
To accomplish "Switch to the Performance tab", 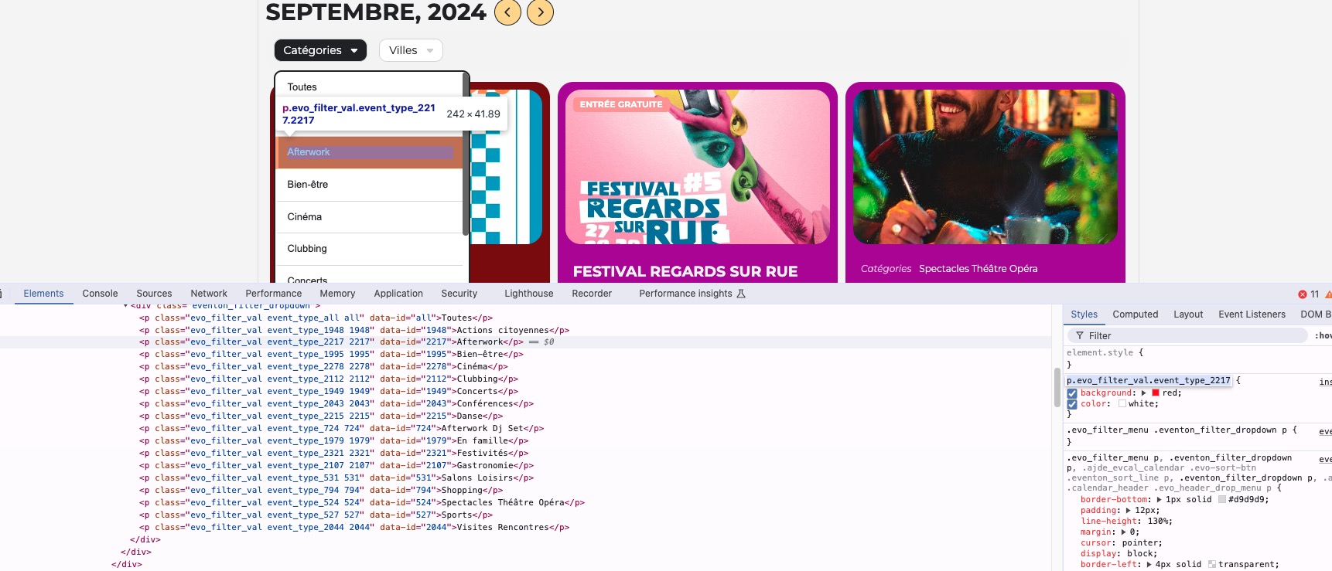I will [274, 294].
